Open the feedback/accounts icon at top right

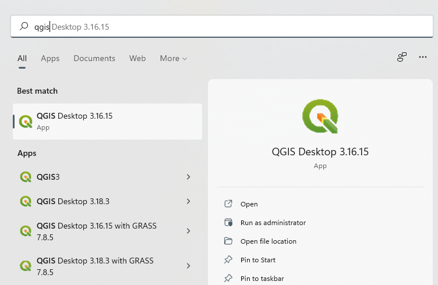[402, 57]
